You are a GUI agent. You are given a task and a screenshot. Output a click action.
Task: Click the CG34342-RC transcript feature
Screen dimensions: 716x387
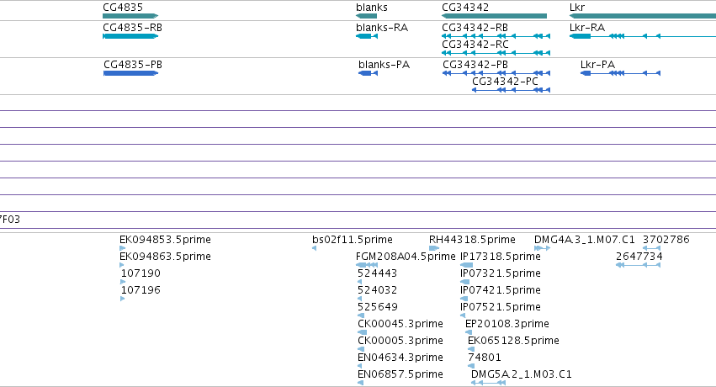coord(496,53)
